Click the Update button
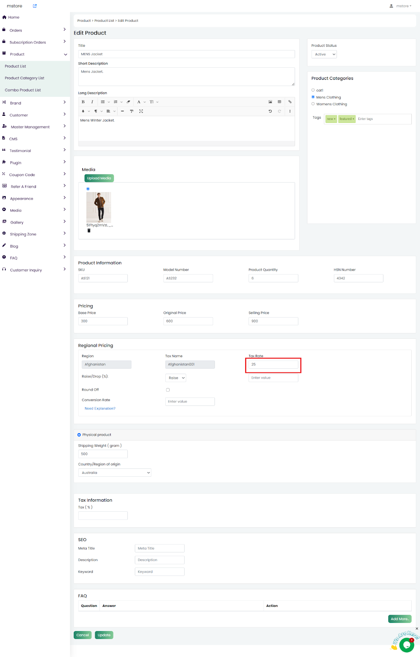Image resolution: width=420 pixels, height=657 pixels. point(104,635)
